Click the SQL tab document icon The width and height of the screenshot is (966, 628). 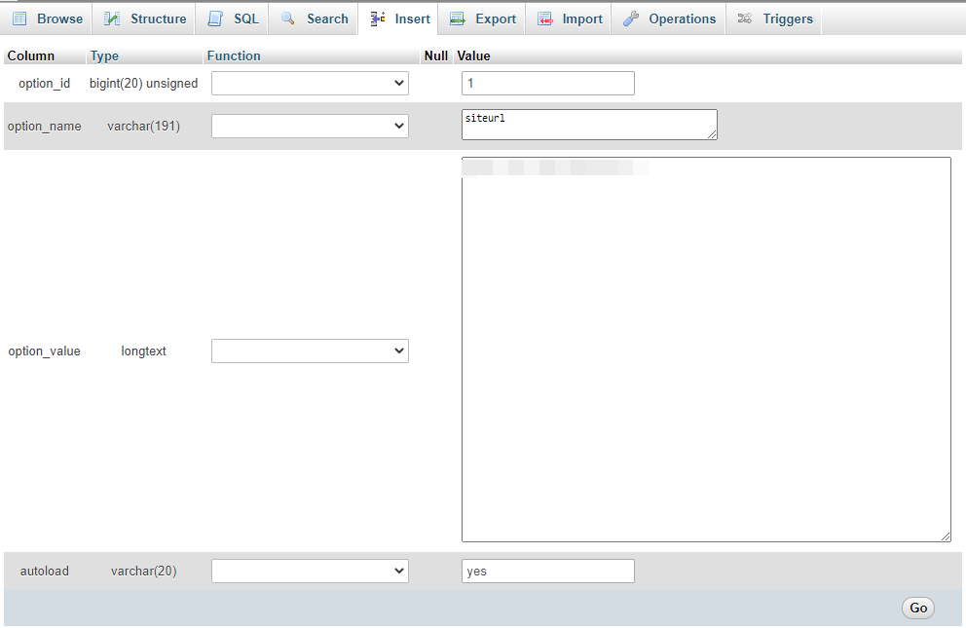coord(215,18)
